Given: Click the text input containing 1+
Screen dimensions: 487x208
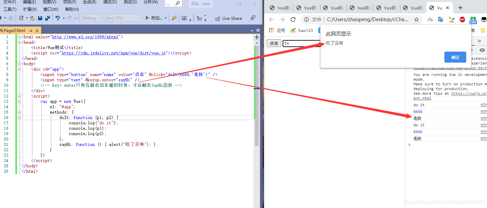Looking at the screenshot, I should (302, 43).
